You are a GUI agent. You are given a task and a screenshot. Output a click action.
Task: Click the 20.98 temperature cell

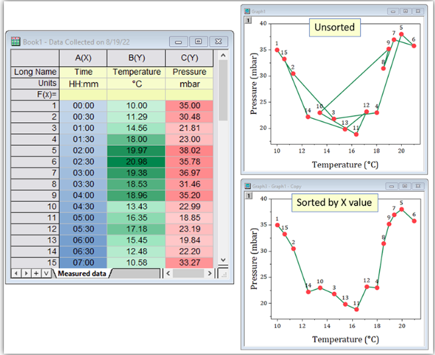pos(136,162)
